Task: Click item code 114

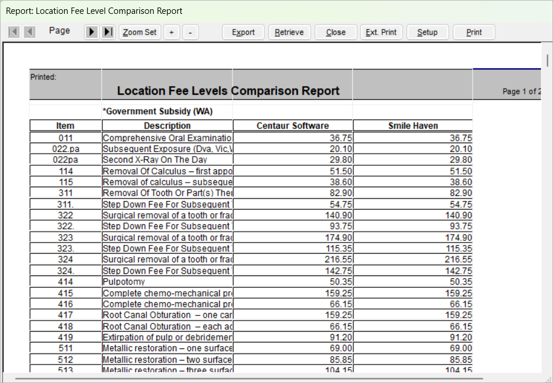Action: click(65, 171)
